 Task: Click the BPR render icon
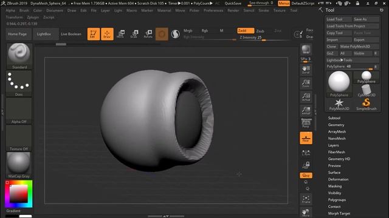pyautogui.click(x=306, y=50)
